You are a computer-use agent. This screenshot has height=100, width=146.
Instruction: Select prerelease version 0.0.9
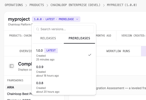click(64, 71)
